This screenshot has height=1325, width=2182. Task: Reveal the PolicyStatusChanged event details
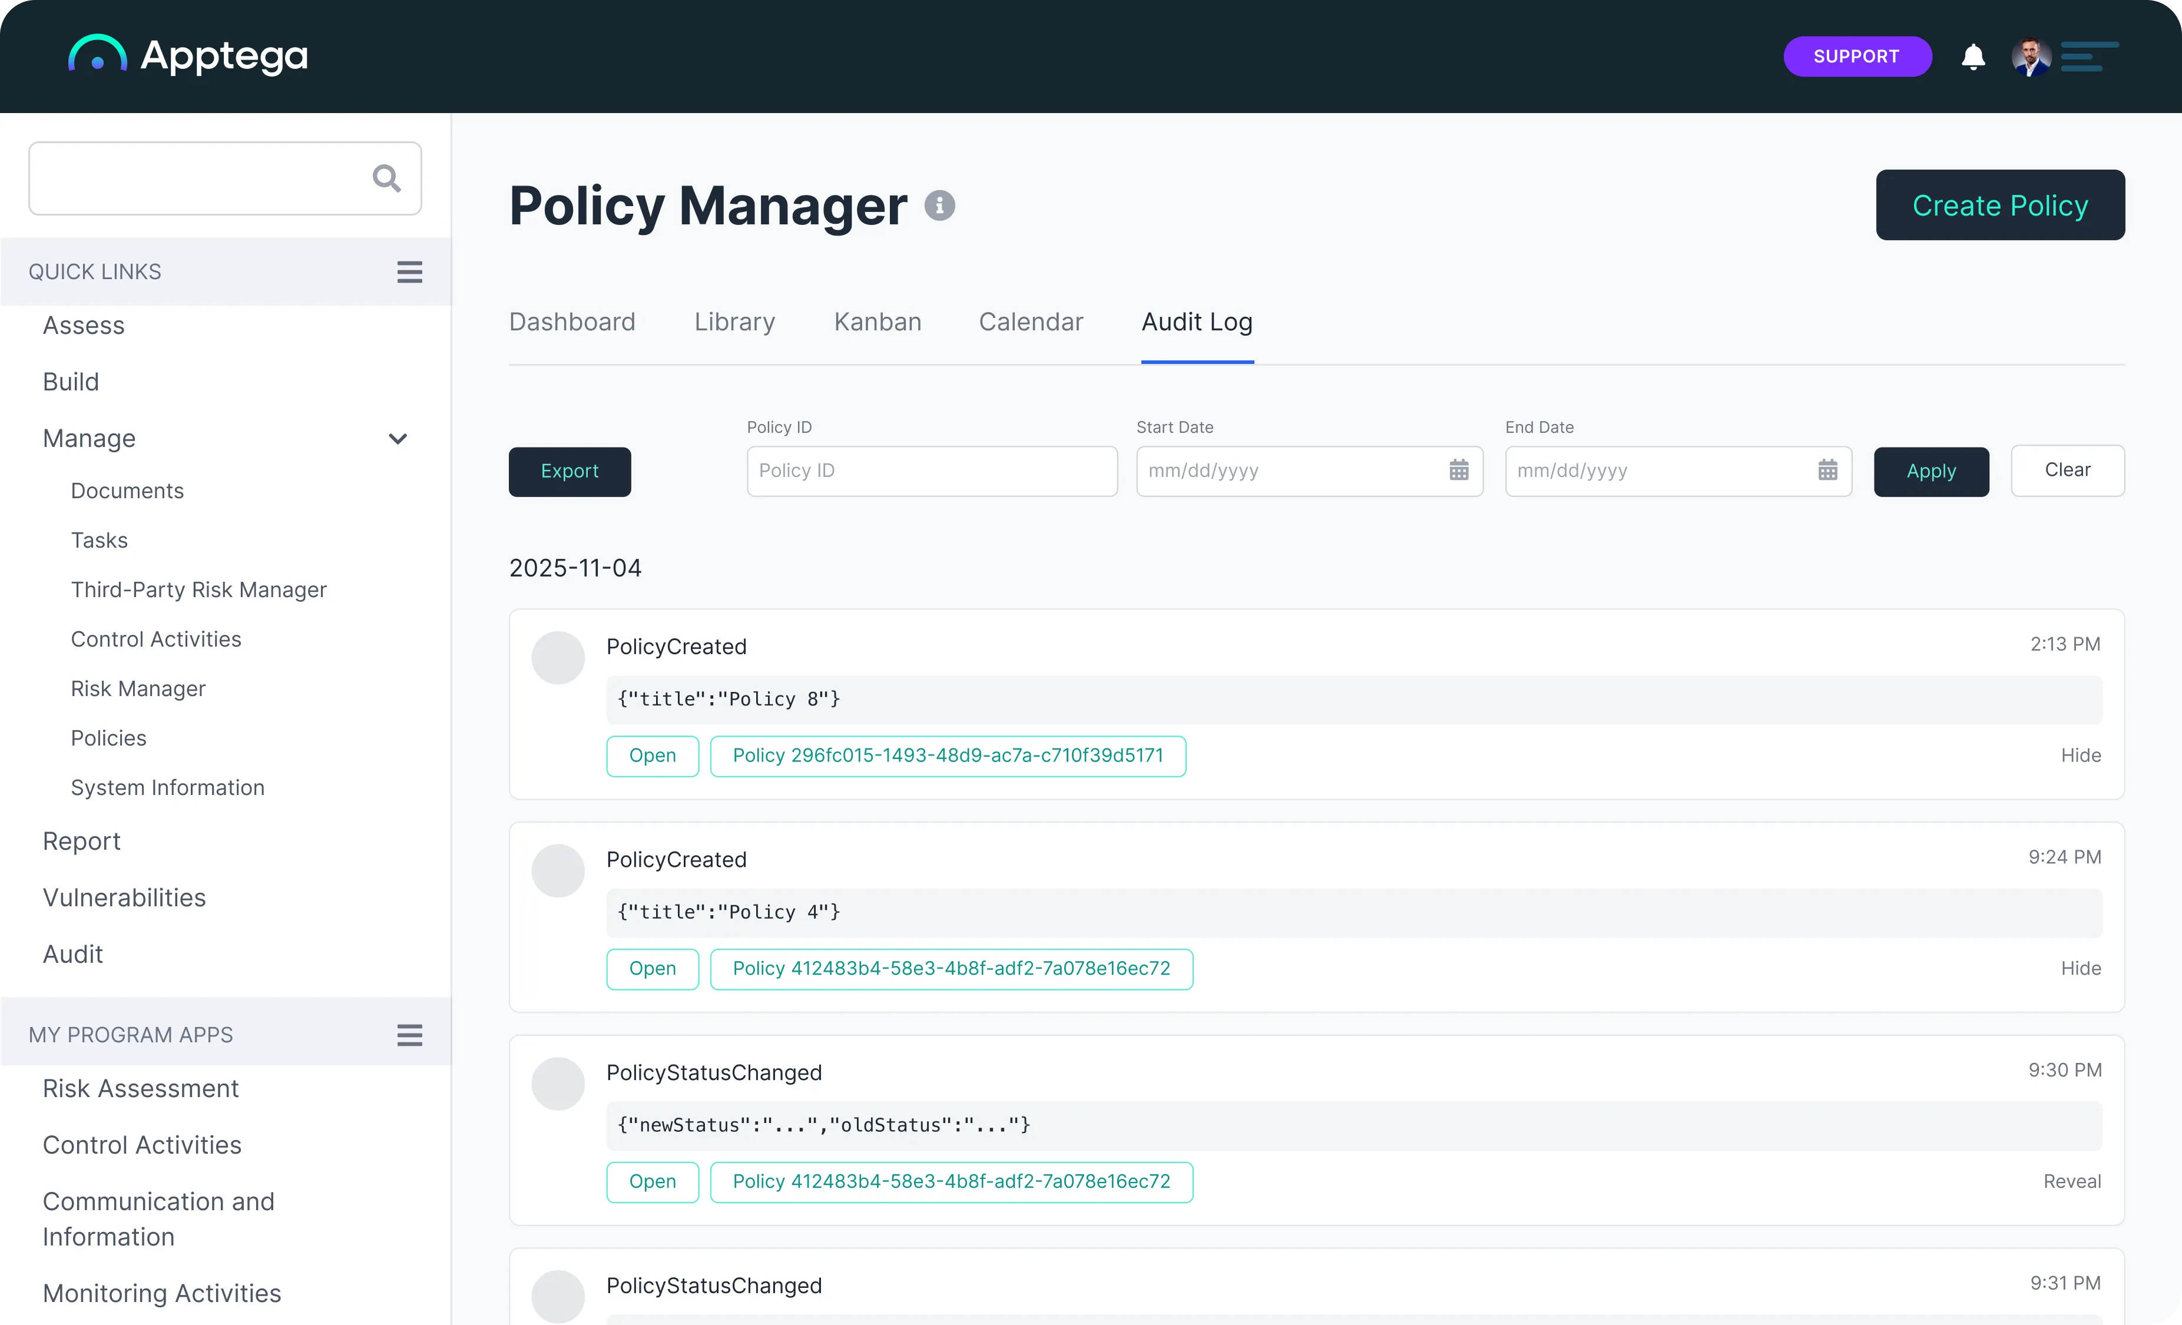point(2071,1181)
